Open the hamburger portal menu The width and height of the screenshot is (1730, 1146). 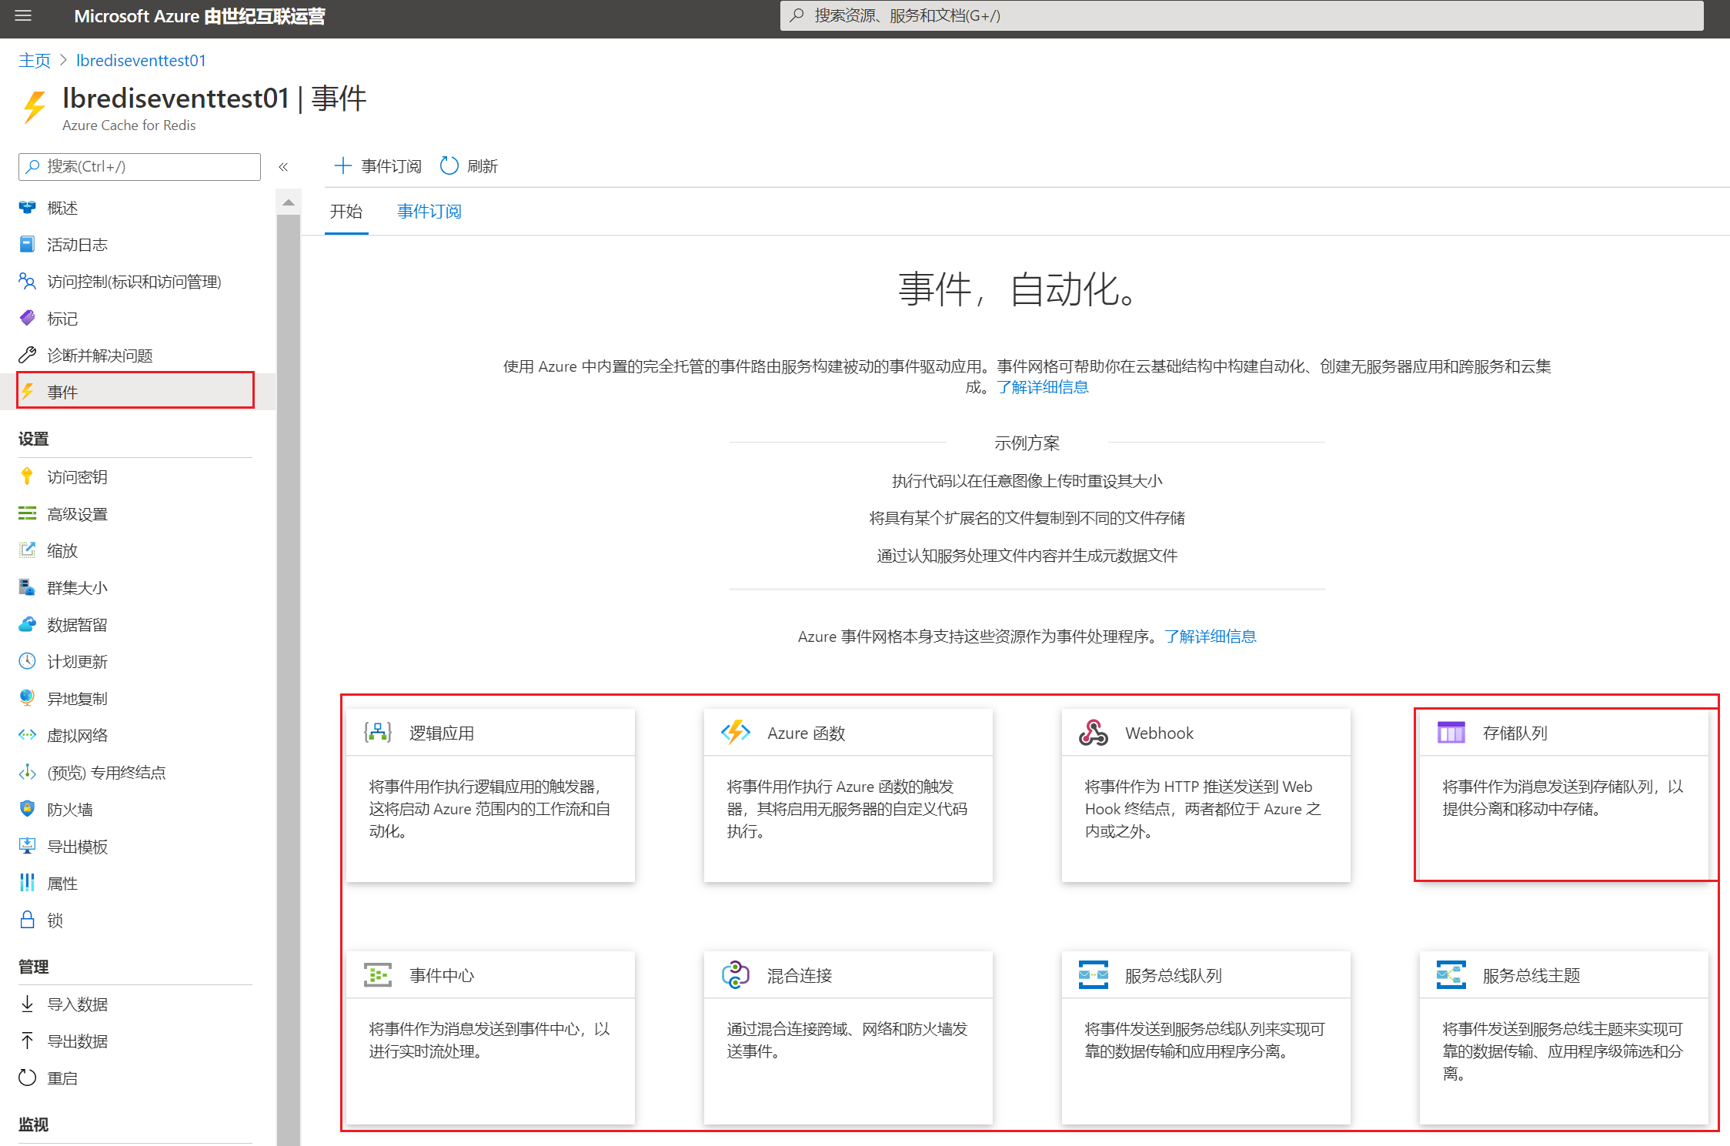click(23, 15)
